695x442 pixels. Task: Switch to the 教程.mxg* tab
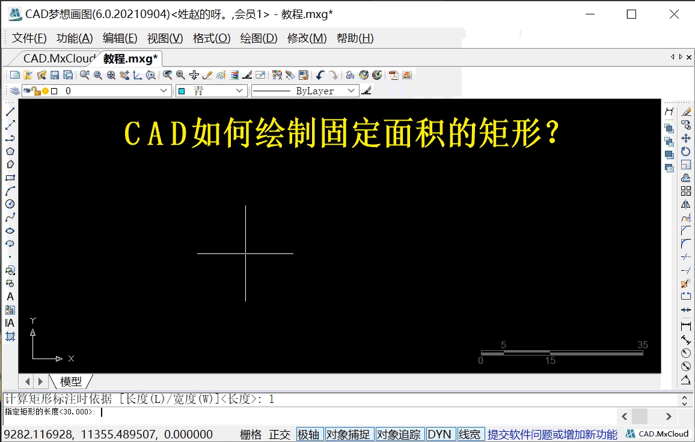[x=130, y=58]
